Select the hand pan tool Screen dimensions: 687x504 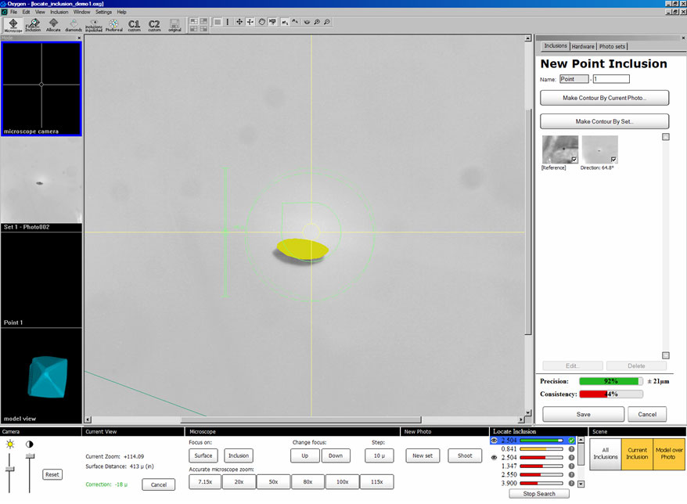(261, 22)
